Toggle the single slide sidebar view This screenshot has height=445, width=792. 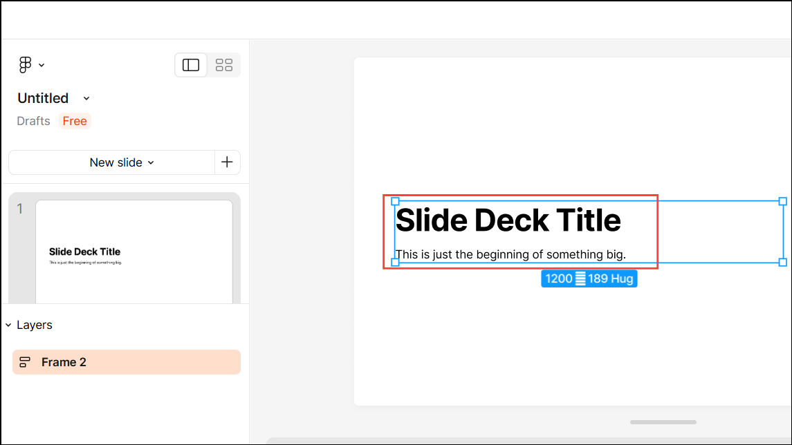(x=190, y=64)
